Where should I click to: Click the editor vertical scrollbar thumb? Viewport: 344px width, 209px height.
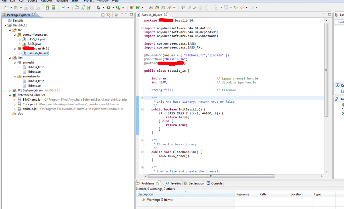click(327, 70)
